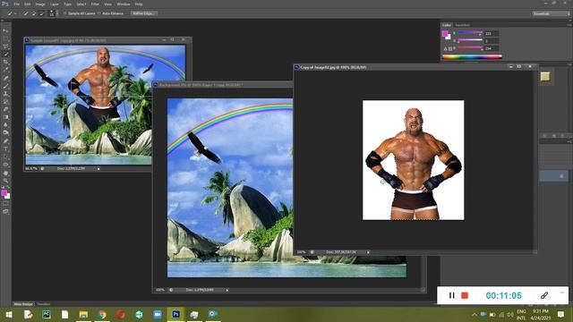Open the File menu
This screenshot has height=322, width=573.
click(16, 4)
